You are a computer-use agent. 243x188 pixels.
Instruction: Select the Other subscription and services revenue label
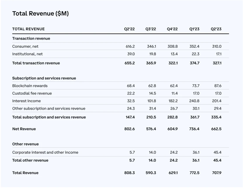pyautogui.click(x=49, y=109)
